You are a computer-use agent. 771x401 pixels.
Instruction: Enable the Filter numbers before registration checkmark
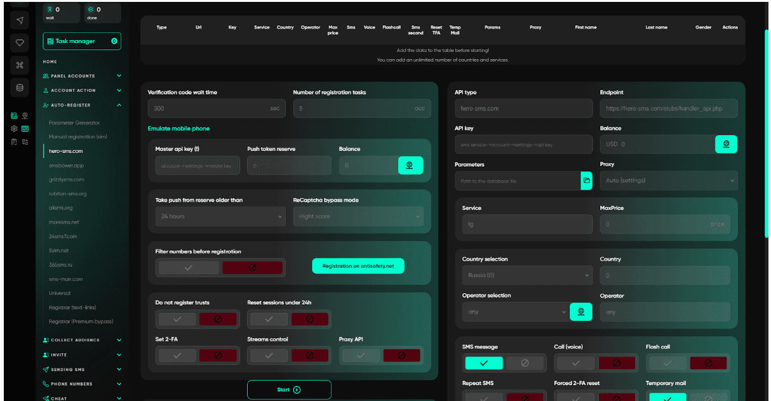point(188,267)
